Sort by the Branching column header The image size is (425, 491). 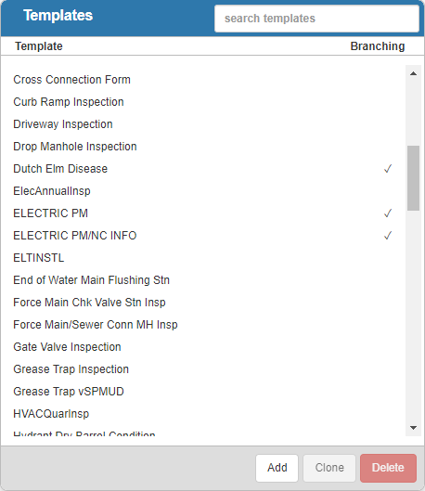click(x=378, y=46)
